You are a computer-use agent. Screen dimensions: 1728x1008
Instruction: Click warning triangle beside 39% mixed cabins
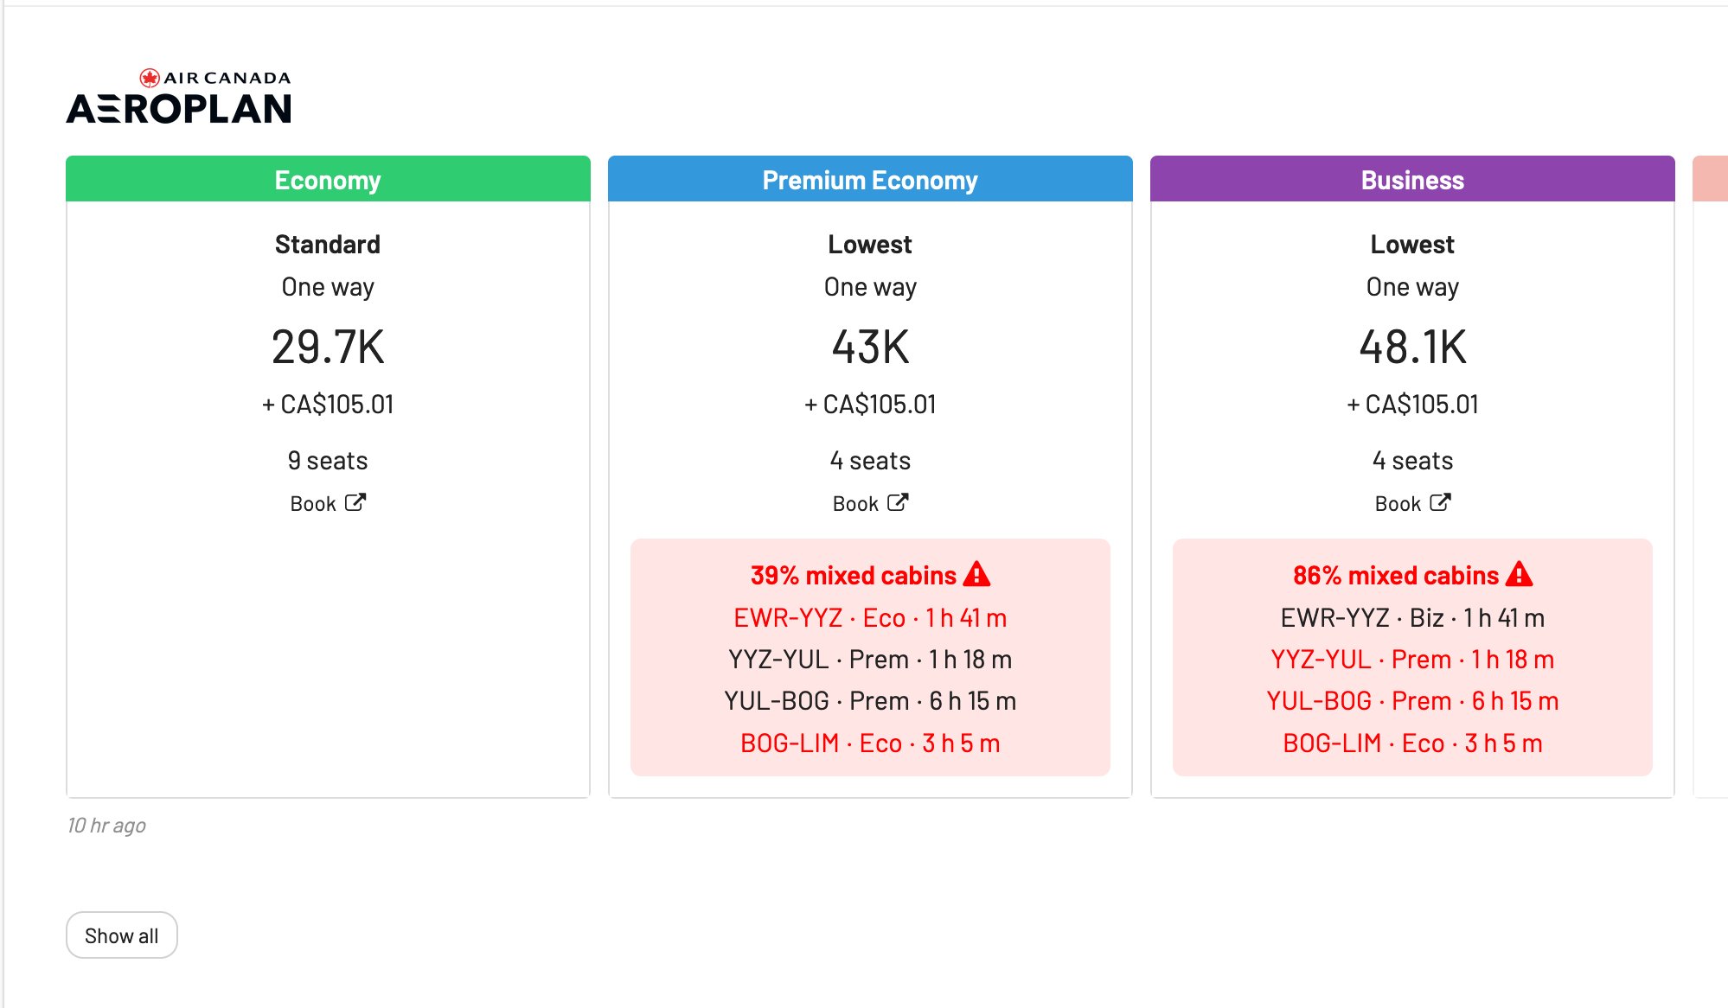click(977, 574)
